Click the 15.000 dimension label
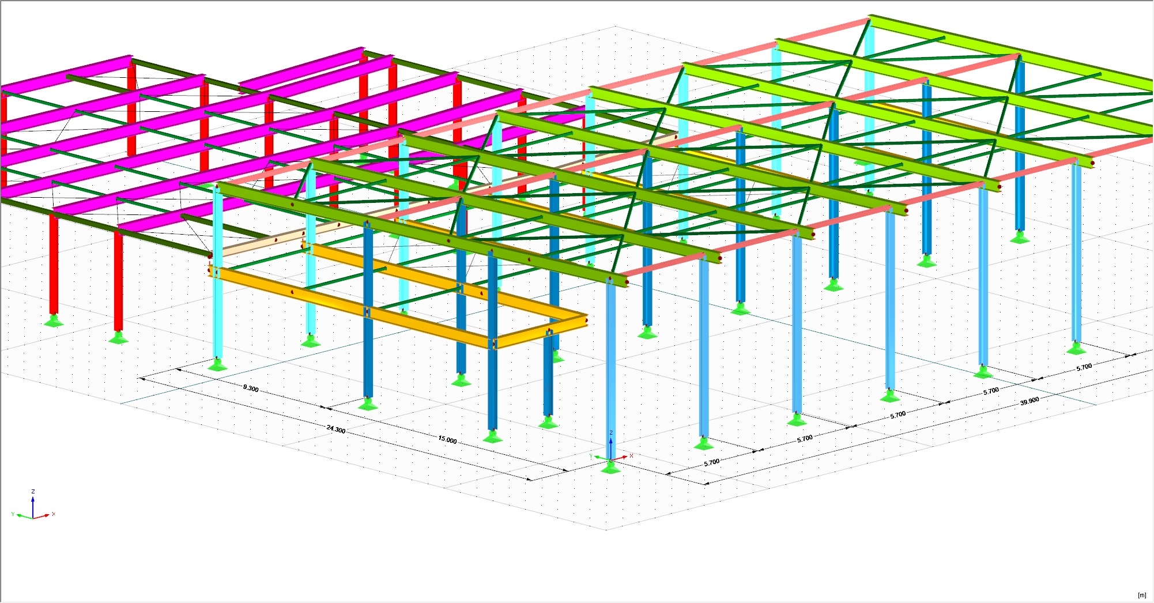This screenshot has width=1154, height=603. [447, 440]
